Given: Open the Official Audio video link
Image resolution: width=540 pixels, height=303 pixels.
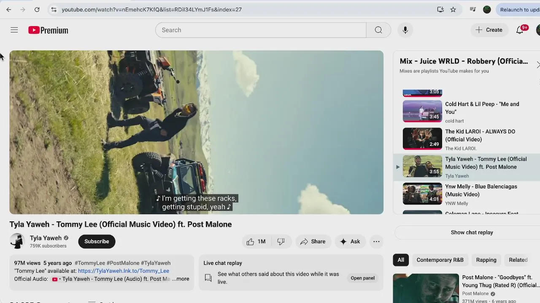Looking at the screenshot, I should (111, 279).
